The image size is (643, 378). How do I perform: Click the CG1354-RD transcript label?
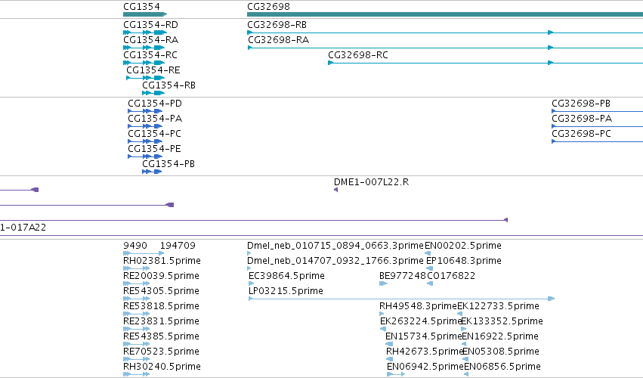pyautogui.click(x=150, y=25)
